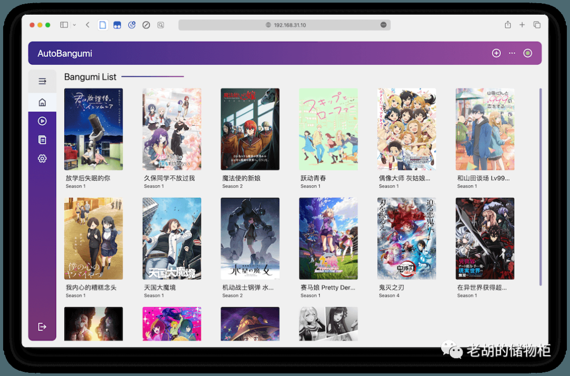Focus the address bar showing 192.168.31.10

(x=284, y=25)
